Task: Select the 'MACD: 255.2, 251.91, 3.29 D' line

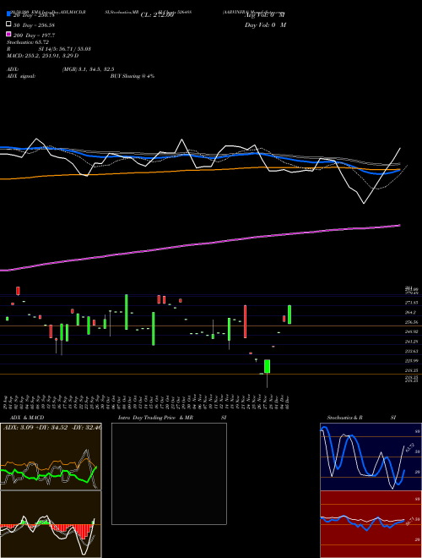Action: click(43, 56)
